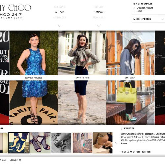Viewport: 165px width, 165px height.
Task: Open the Dubai yellow handbag photo
Action: point(130,78)
